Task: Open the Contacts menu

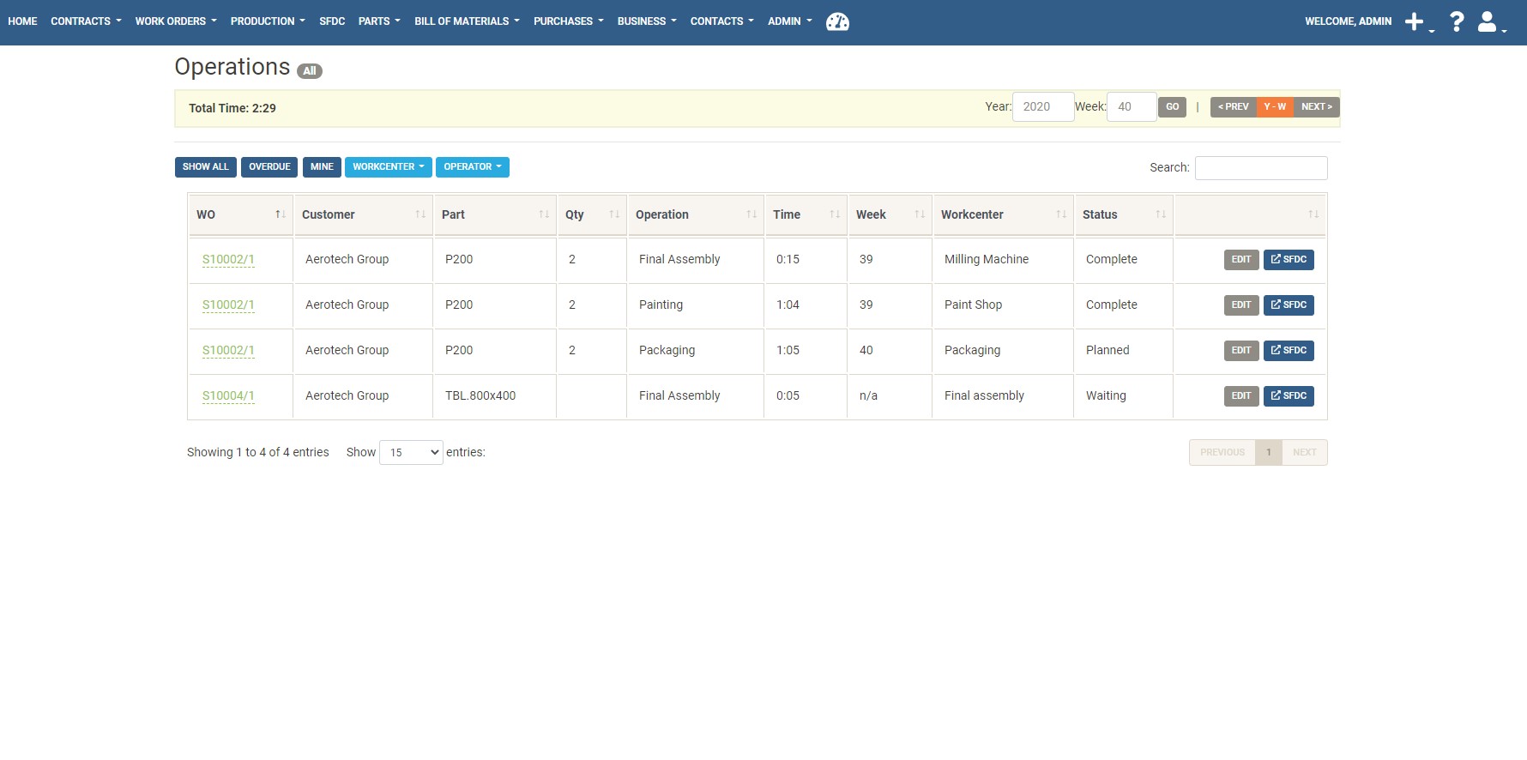Action: [722, 21]
